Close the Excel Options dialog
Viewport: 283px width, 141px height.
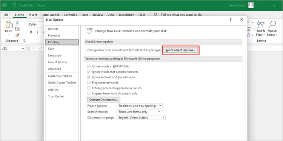pos(242,20)
